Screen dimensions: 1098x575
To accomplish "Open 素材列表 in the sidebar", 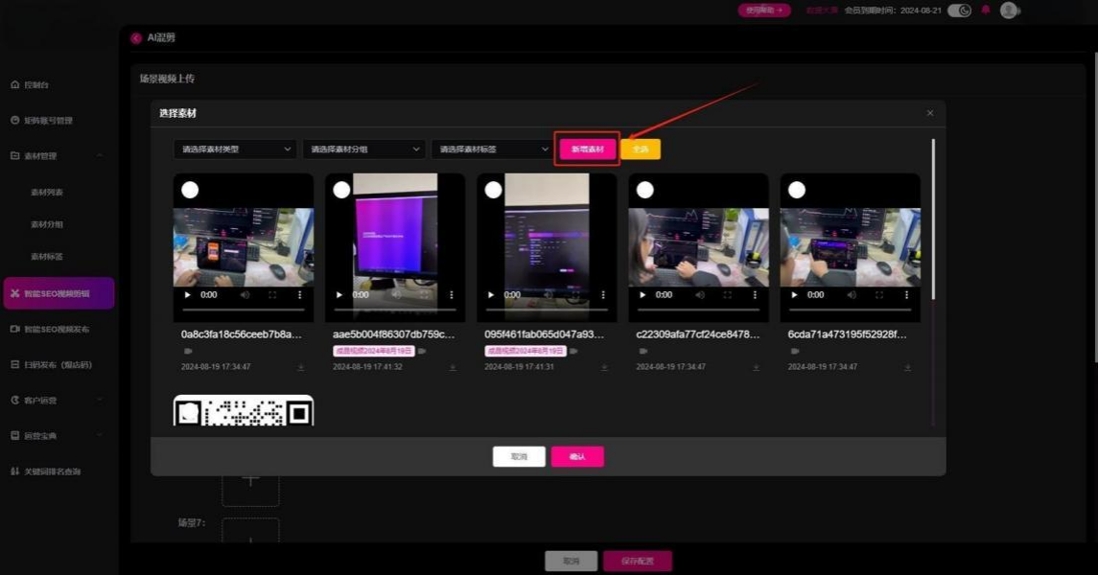I will tap(47, 192).
